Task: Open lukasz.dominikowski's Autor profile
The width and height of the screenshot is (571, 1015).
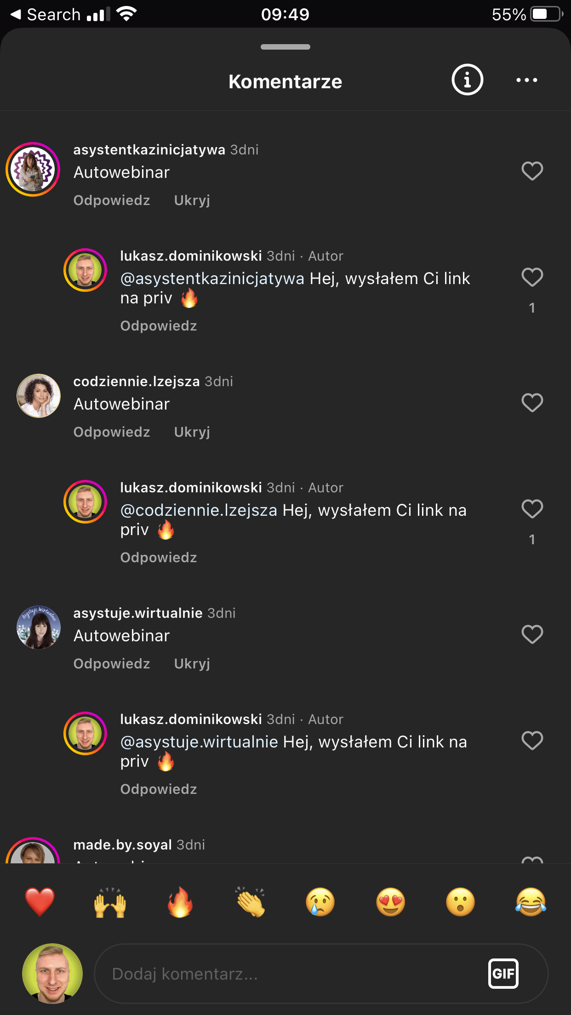Action: coord(192,256)
